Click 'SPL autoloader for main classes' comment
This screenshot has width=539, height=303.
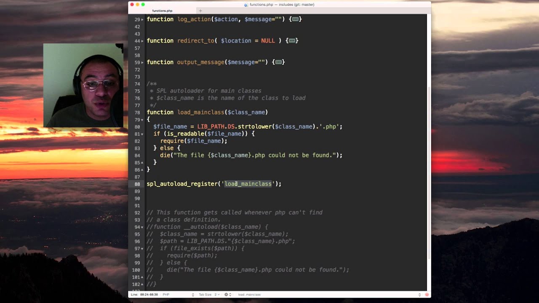point(209,91)
